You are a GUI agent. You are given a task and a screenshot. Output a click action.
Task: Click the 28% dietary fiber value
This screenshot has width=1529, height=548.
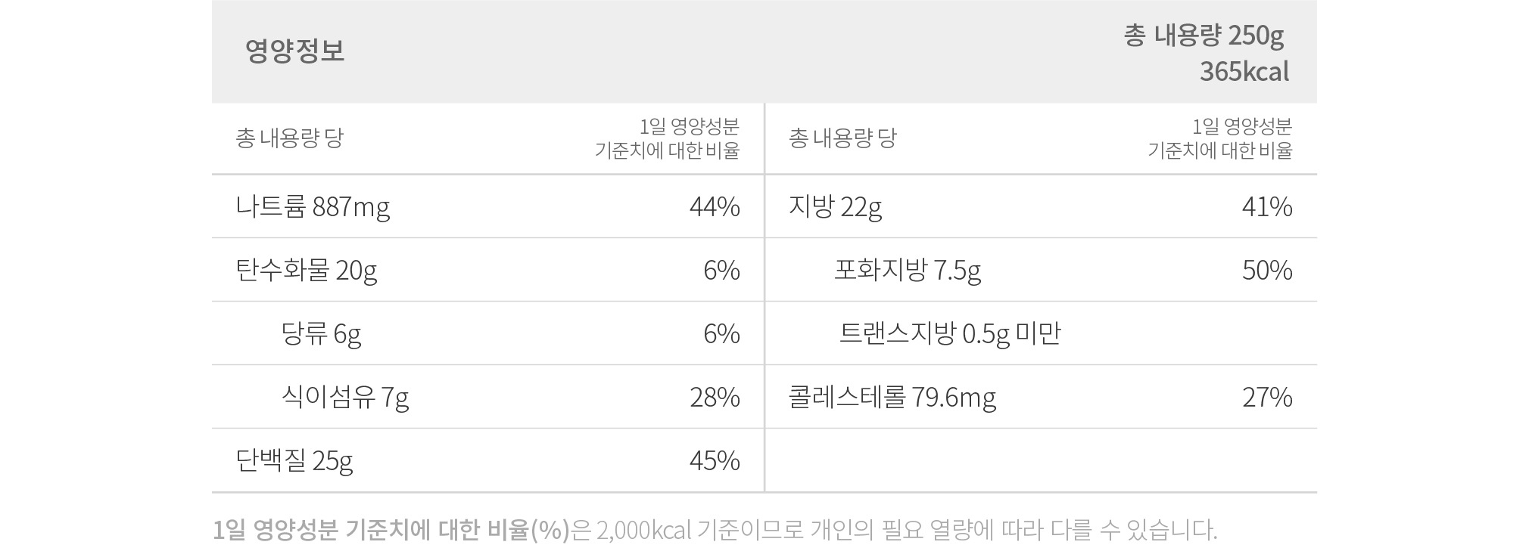pos(715,397)
